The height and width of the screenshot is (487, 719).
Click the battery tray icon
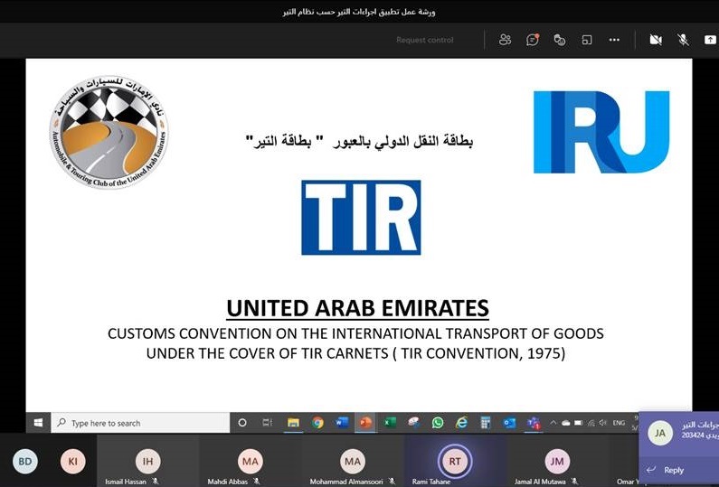(579, 423)
